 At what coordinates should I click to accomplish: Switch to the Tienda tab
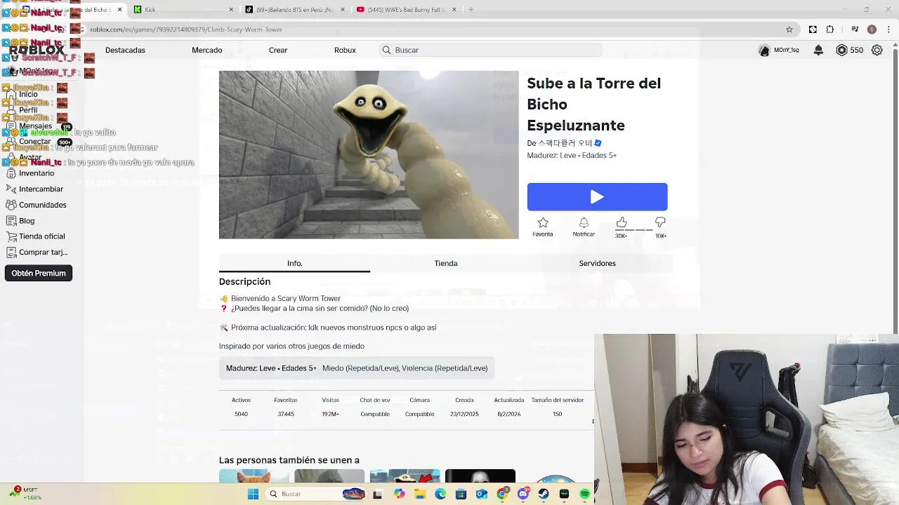446,263
